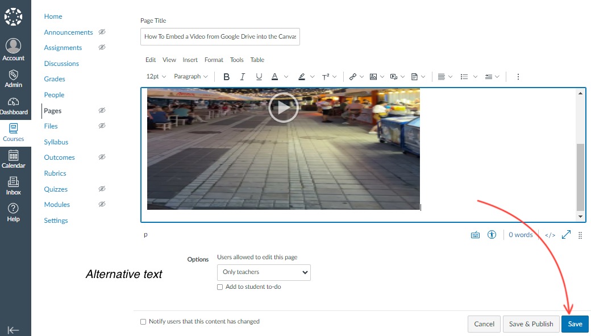Show keyboard shortcuts via the keyboard icon

point(475,235)
